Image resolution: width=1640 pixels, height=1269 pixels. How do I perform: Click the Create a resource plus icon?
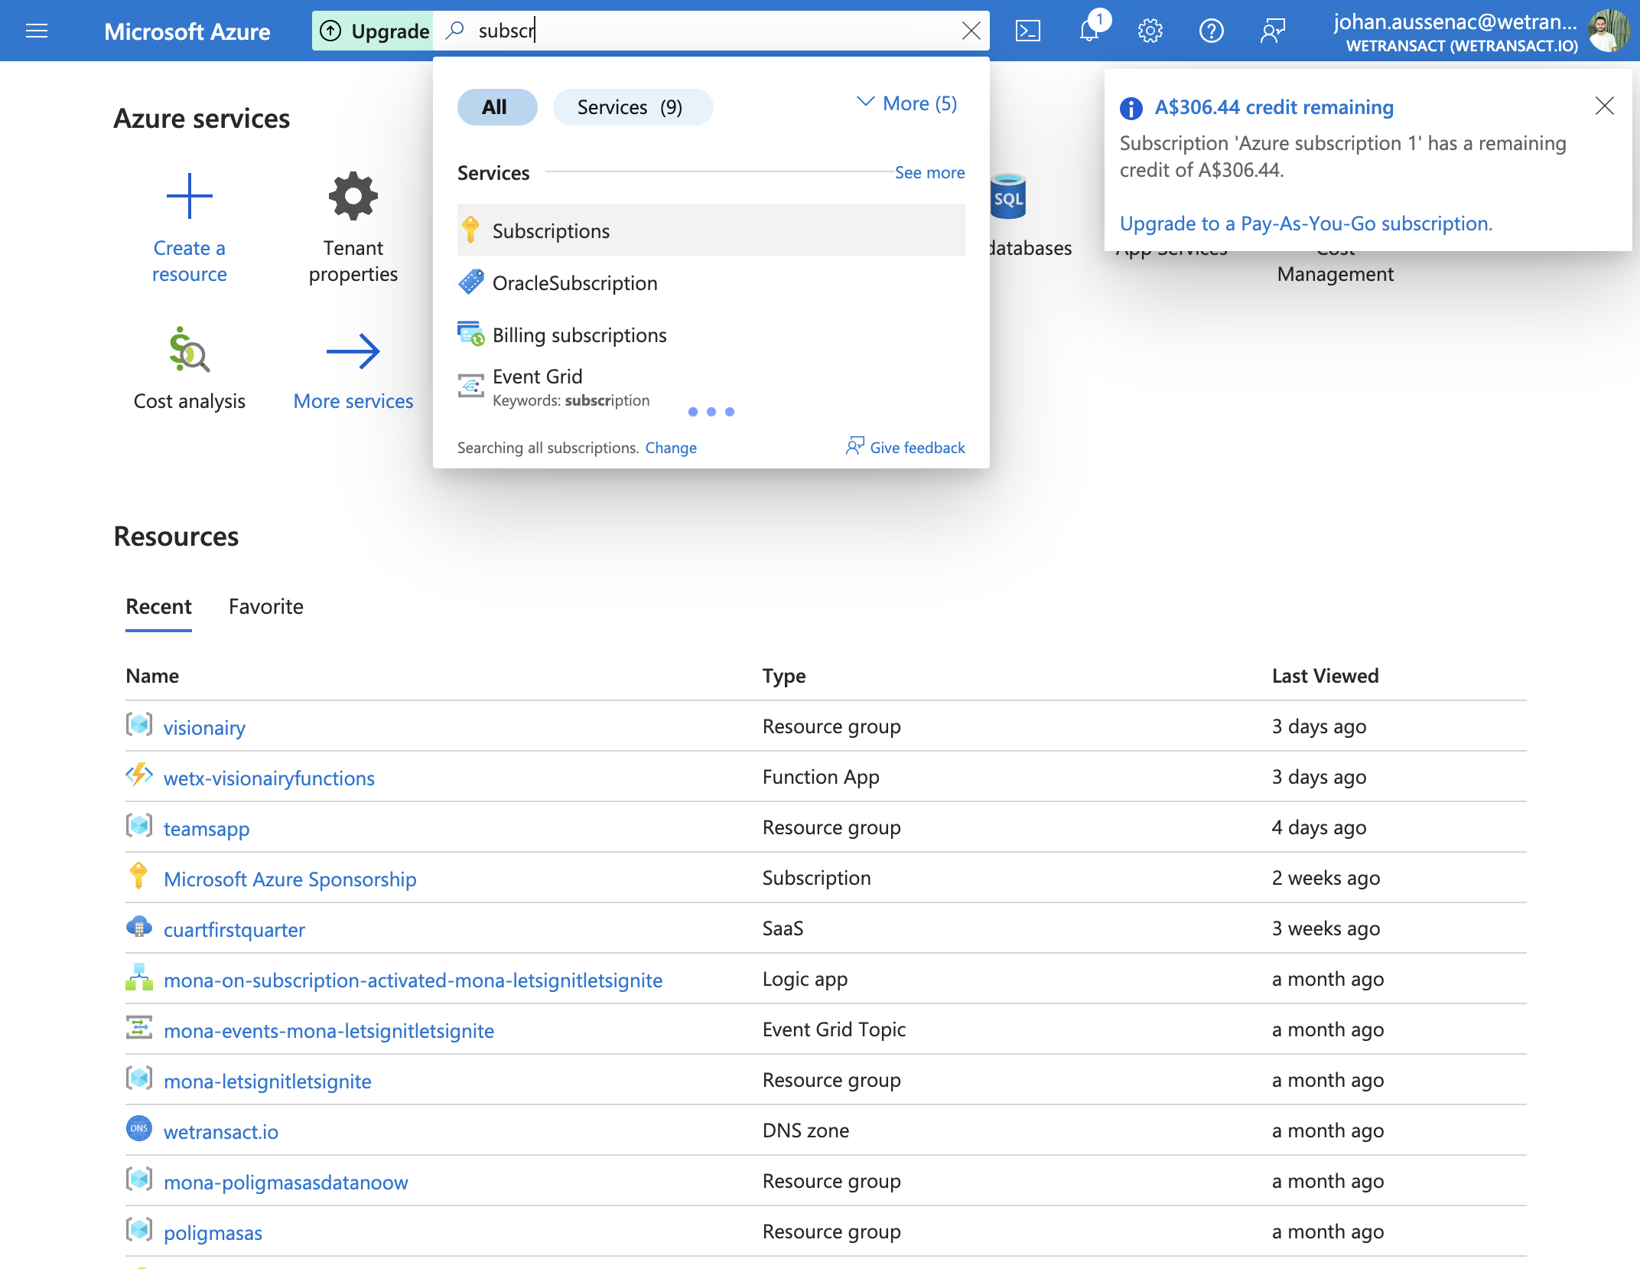[x=189, y=196]
